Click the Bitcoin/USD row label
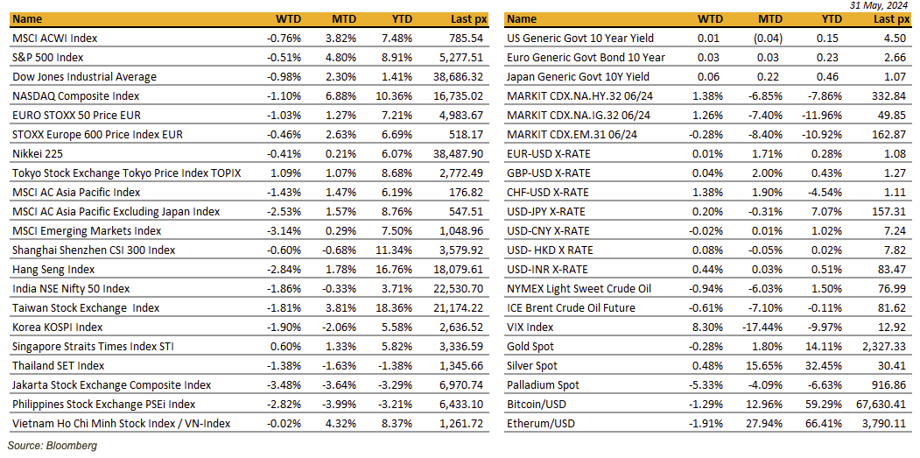 click(538, 405)
